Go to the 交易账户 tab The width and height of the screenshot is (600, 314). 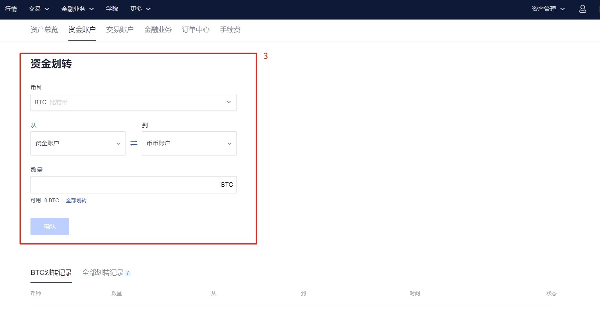[120, 30]
